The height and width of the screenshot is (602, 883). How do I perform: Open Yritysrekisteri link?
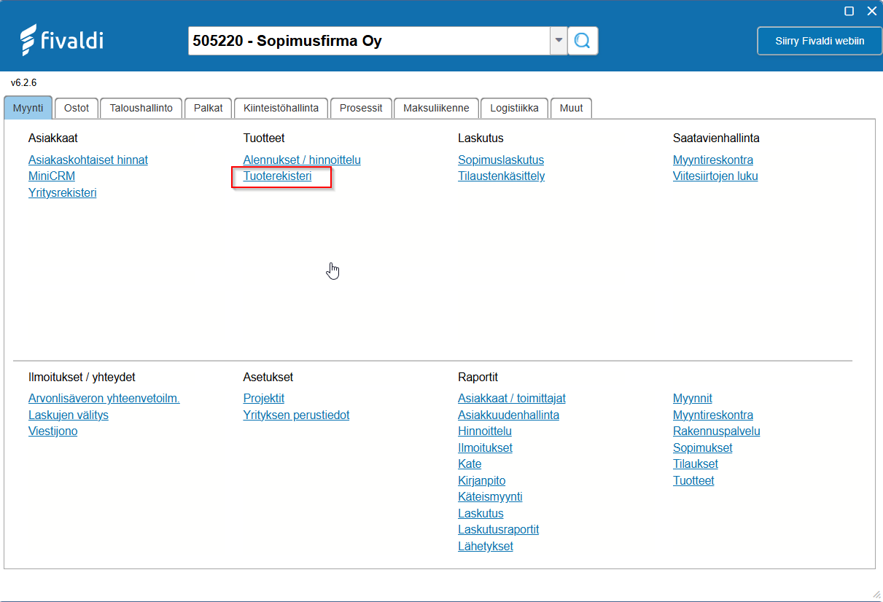click(63, 192)
